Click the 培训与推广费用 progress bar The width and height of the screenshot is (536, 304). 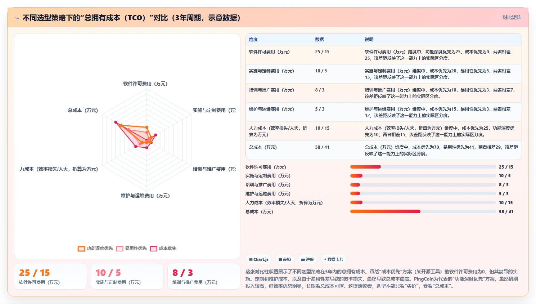tap(423, 185)
